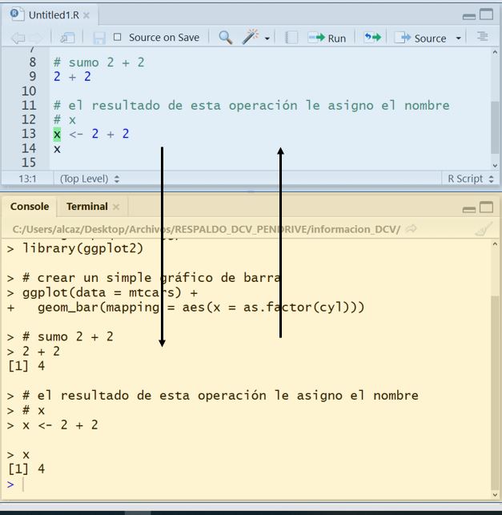The image size is (502, 515).
Task: Click the re-run previous code icon
Action: point(372,38)
